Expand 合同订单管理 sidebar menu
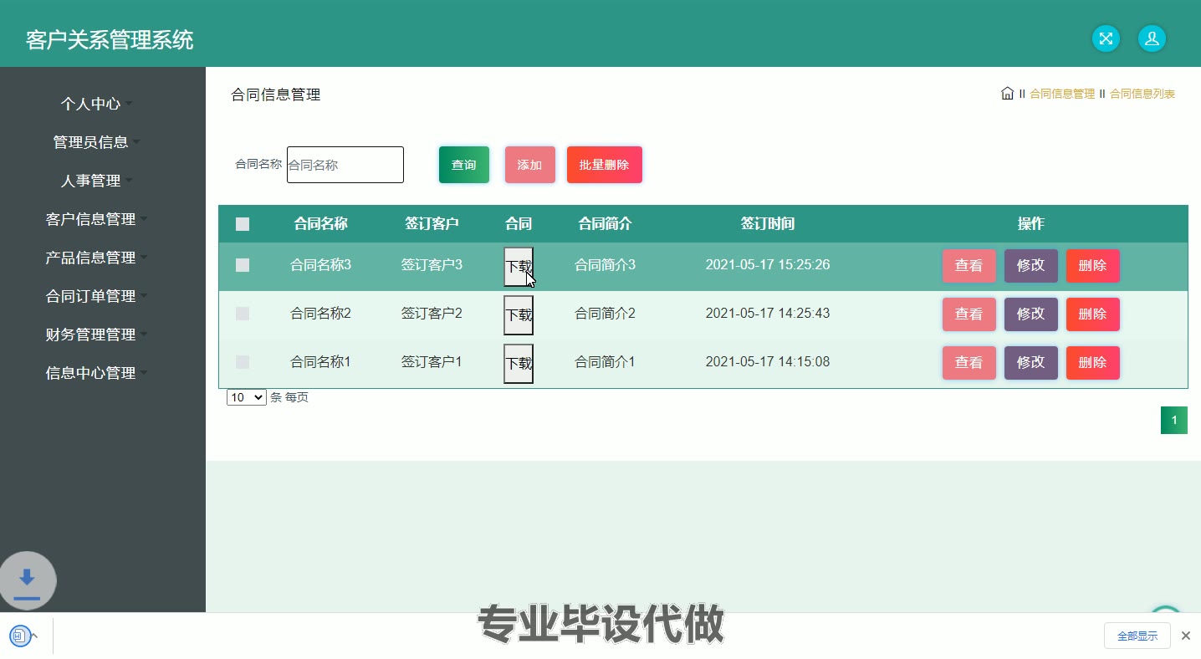The width and height of the screenshot is (1201, 659). pyautogui.click(x=96, y=296)
